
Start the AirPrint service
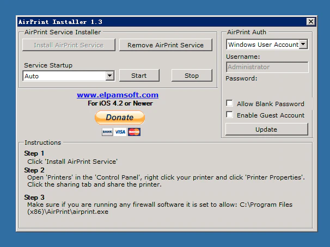click(x=139, y=76)
